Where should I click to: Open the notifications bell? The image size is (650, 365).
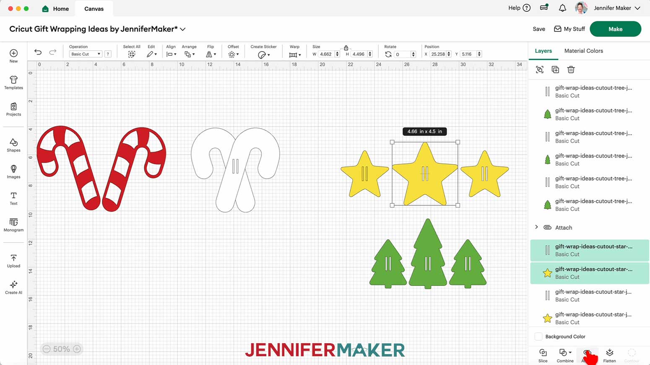tap(562, 8)
